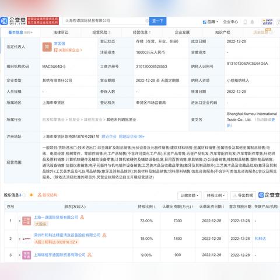Open shareholder 深圳市和科达精密清洗设备股份有限公司
Screen dimensions: 280x280
coord(67,235)
